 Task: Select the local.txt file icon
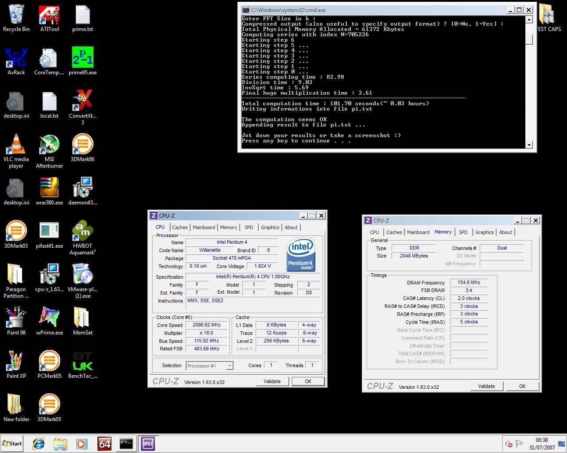(x=49, y=105)
